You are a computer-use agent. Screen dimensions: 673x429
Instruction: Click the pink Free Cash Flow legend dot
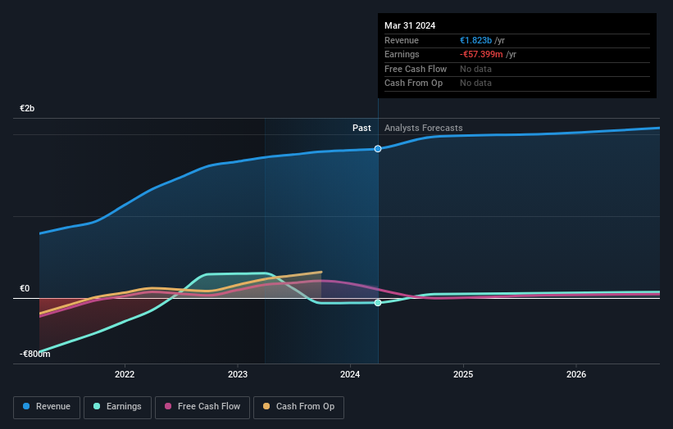(x=168, y=406)
